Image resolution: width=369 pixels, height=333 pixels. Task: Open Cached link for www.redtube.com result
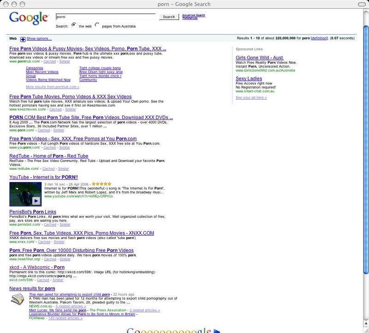pos(48,169)
